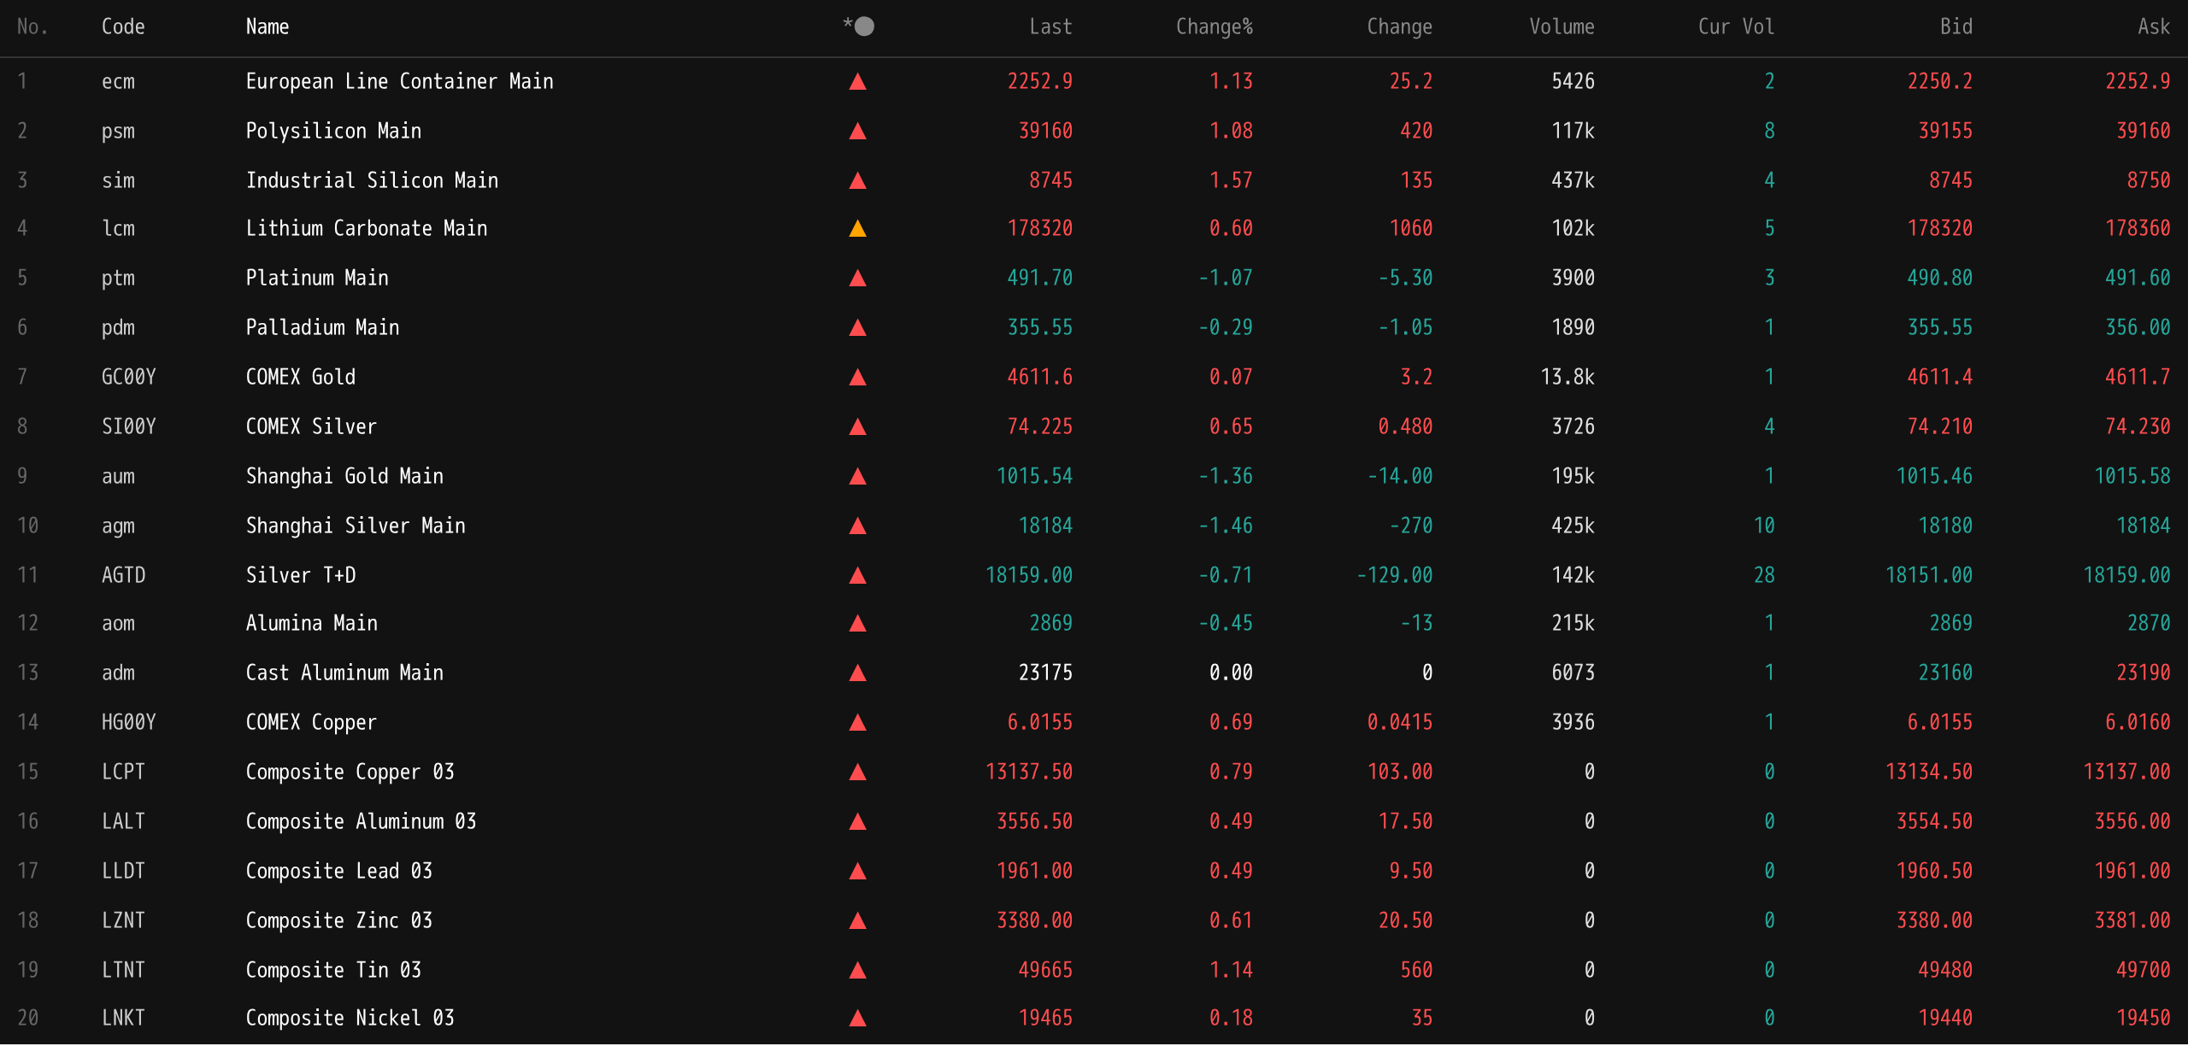This screenshot has height=1058, width=2188.
Task: Click the triangle icon on Silver T+D row
Action: [x=857, y=576]
